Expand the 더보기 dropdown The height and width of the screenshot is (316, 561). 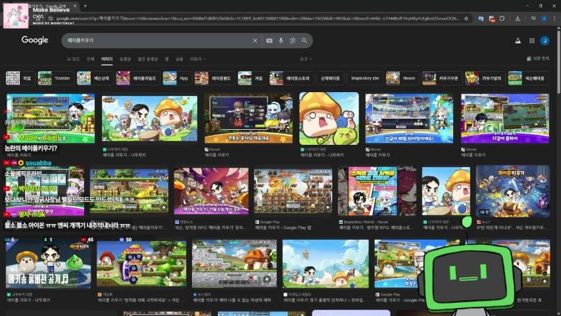pyautogui.click(x=197, y=59)
